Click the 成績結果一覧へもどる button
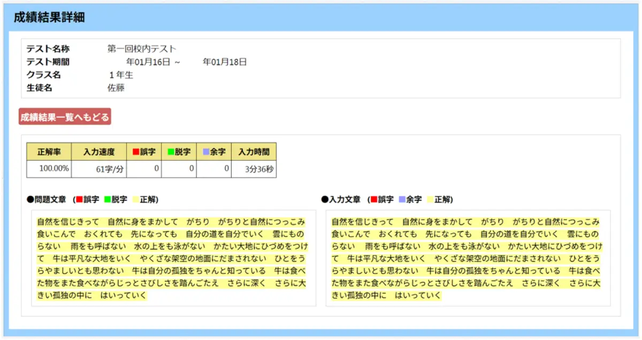642x340 pixels. [65, 117]
